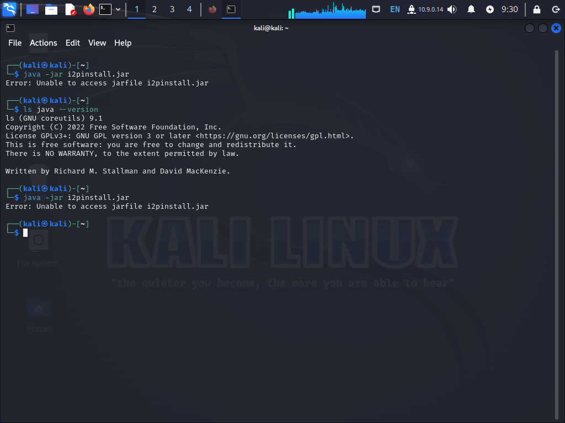Select the Firefox window in the taskbar
The height and width of the screenshot is (423, 565).
[212, 9]
